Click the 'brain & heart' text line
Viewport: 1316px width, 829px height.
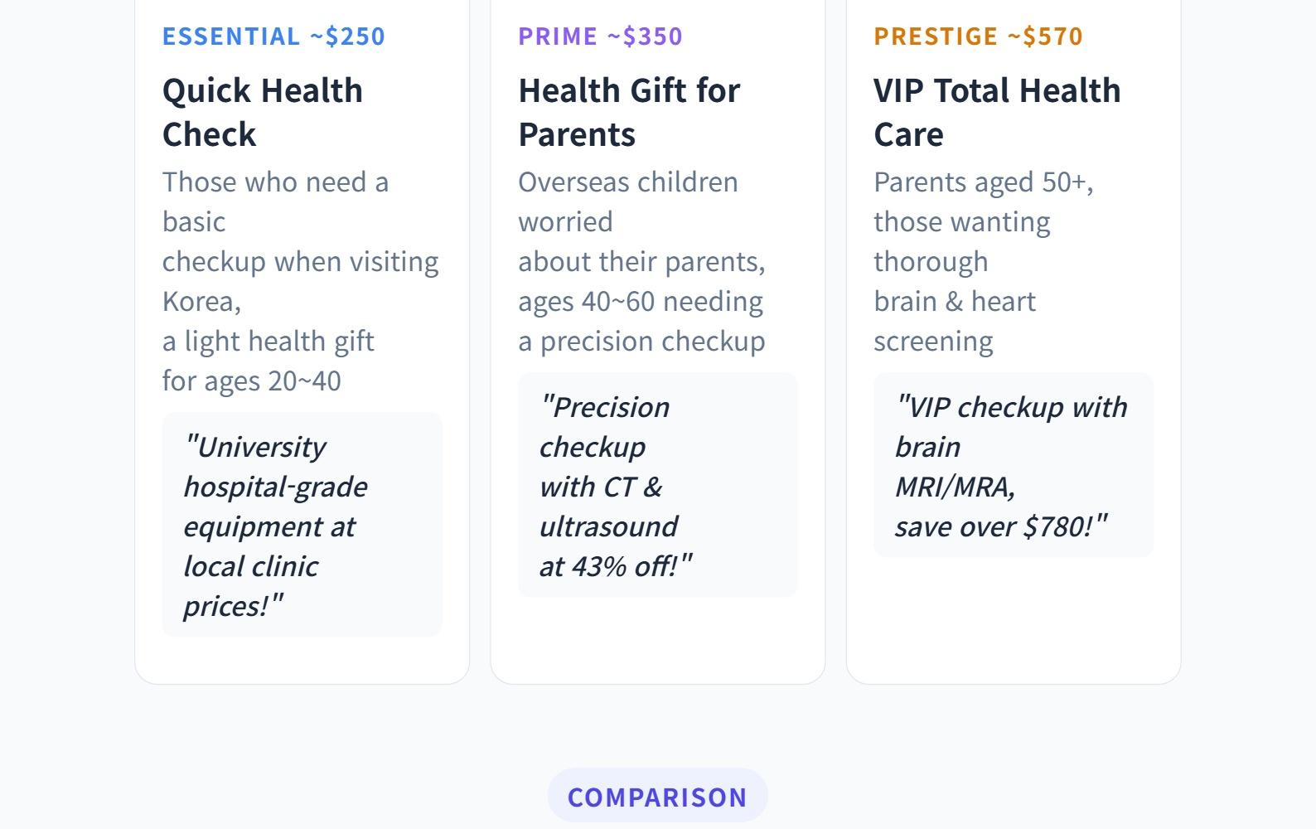coord(954,302)
